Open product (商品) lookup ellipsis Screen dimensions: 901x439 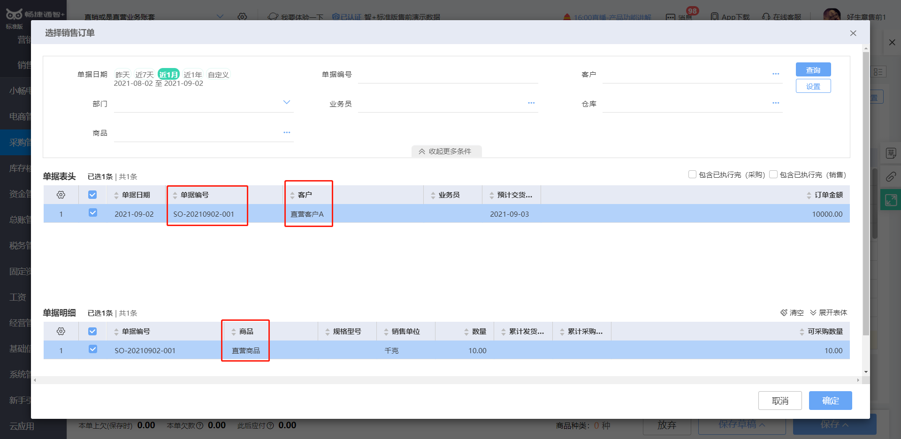[287, 133]
